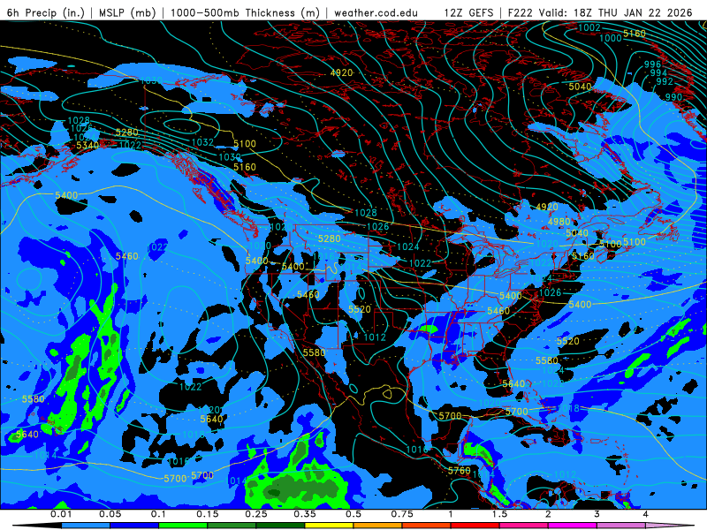Click the red 1–1.5 legend swatch
This screenshot has height=530, width=707.
click(x=475, y=526)
